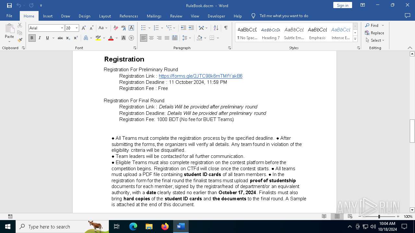
Task: Toggle Distributed text alignment
Action: [175, 38]
